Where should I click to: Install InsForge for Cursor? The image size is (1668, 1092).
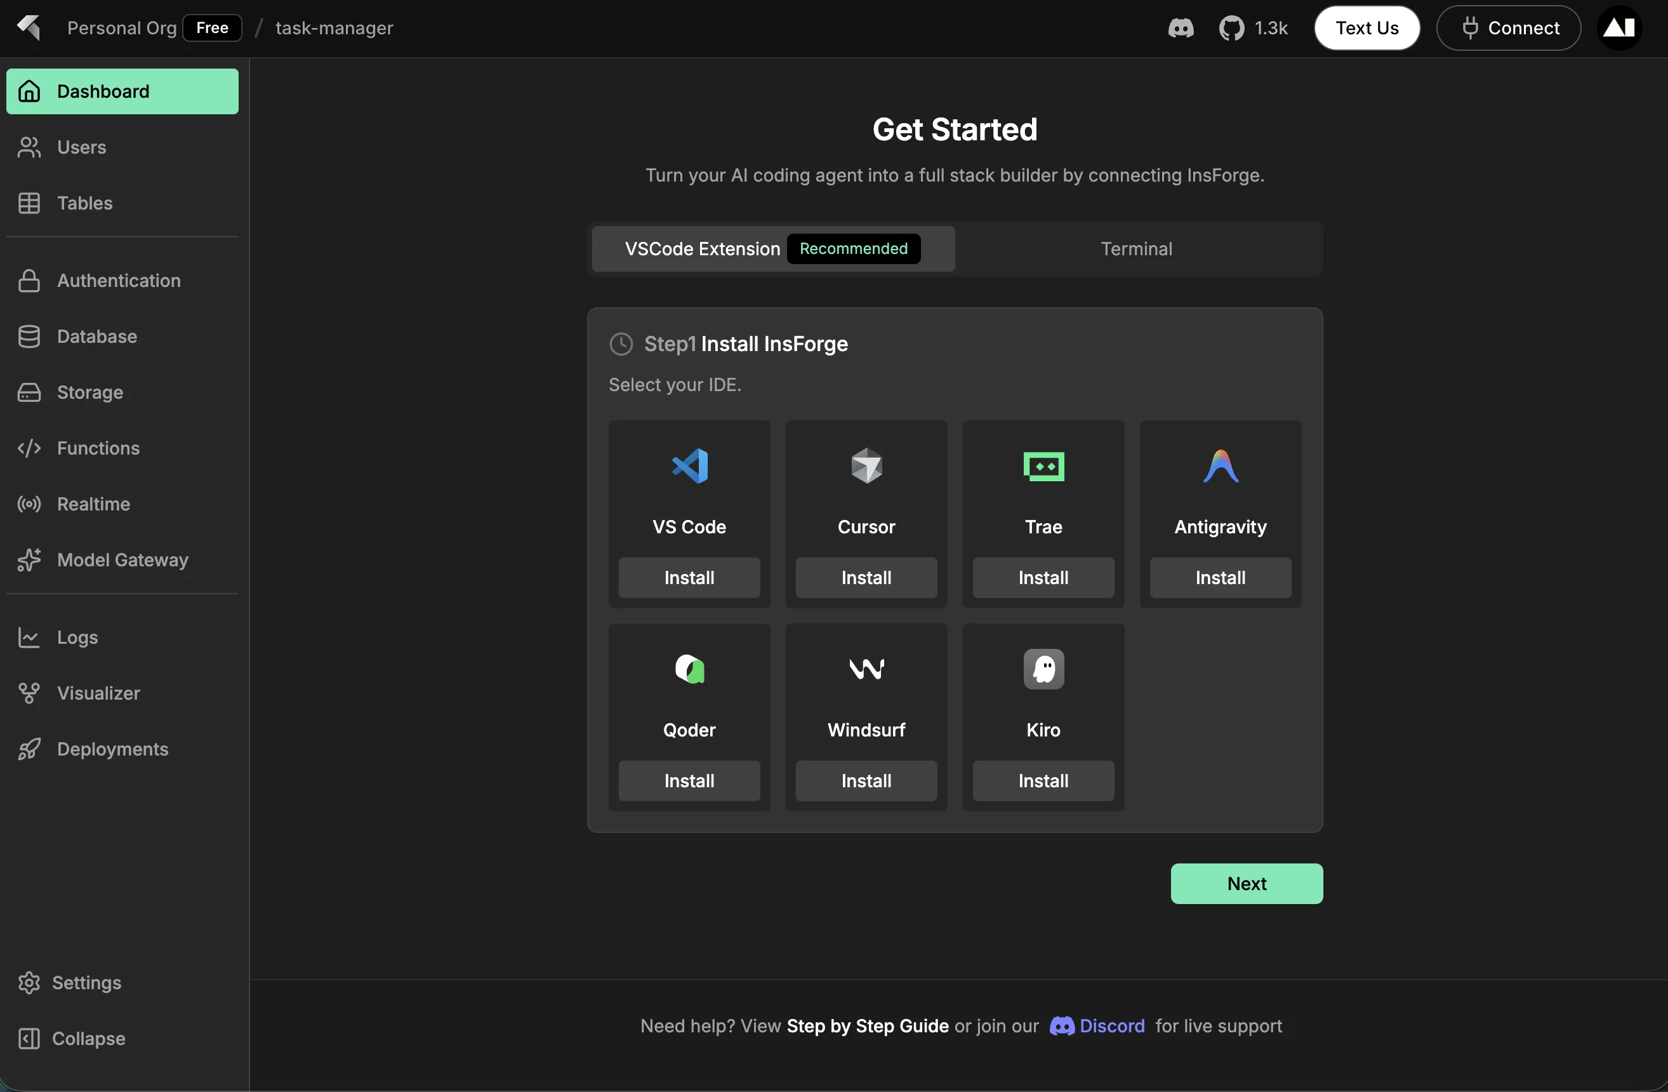tap(866, 578)
